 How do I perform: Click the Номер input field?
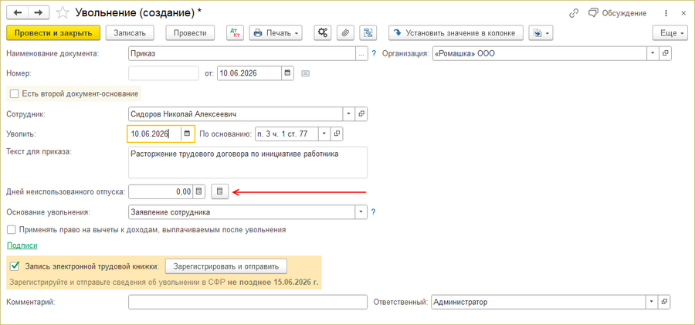click(x=164, y=73)
